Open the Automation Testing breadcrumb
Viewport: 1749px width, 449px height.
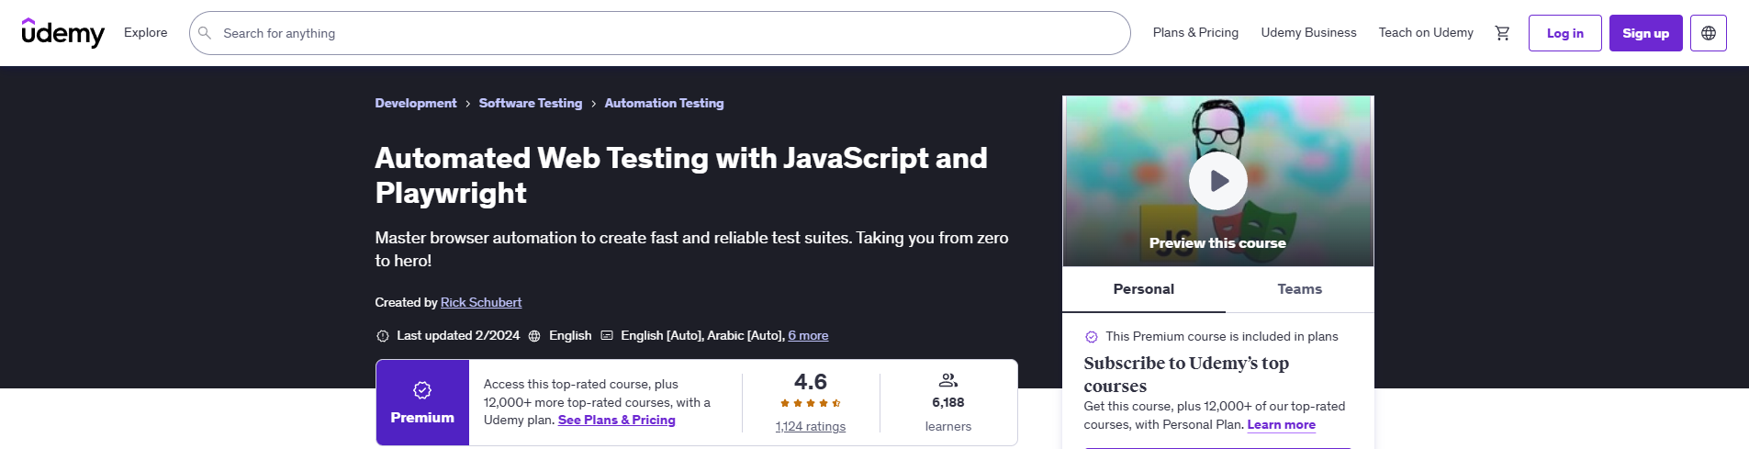(x=664, y=103)
